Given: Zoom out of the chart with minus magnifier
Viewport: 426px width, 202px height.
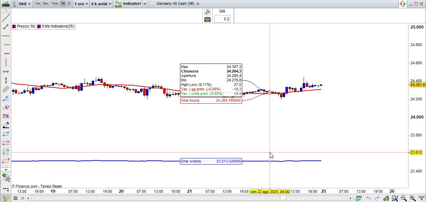Looking at the screenshot, I should tap(403, 198).
